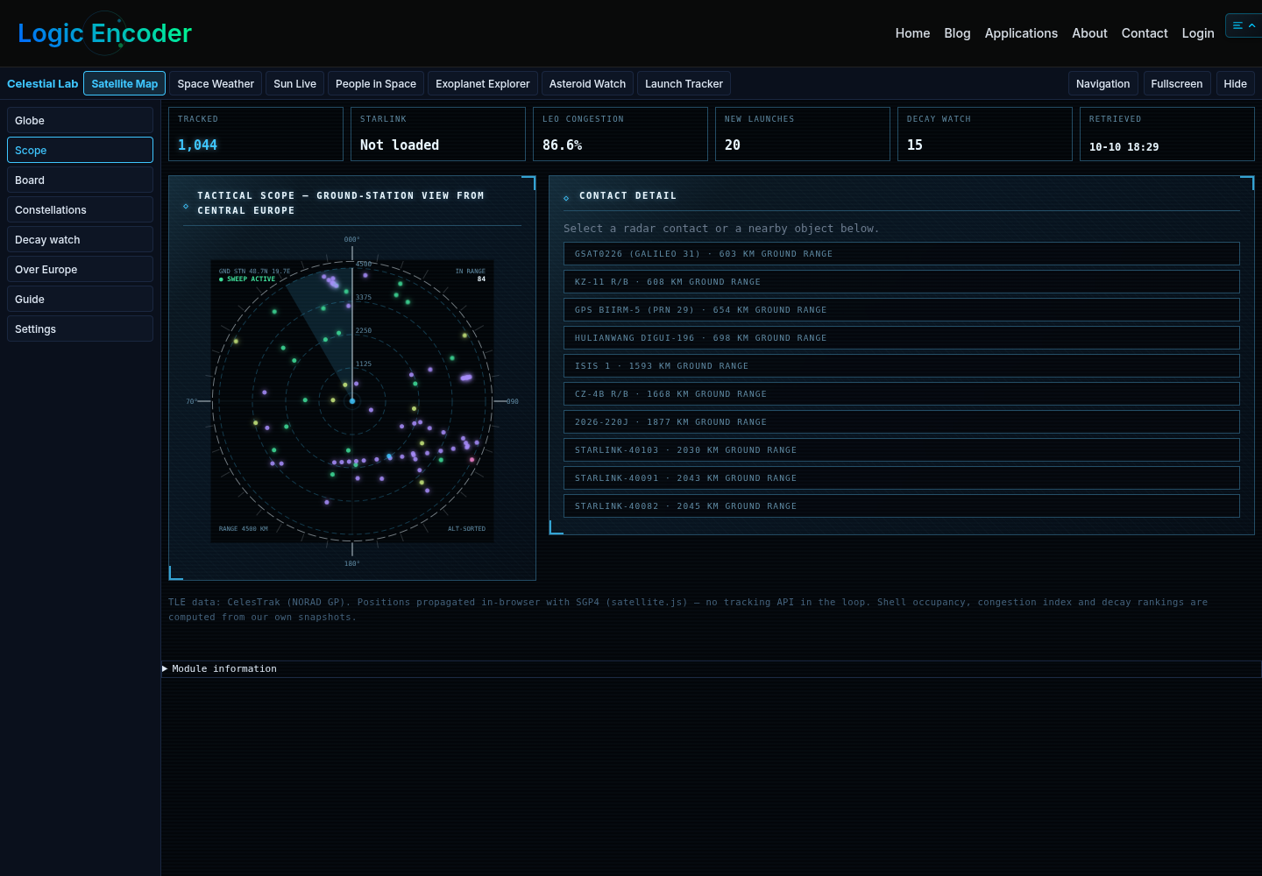This screenshot has height=876, width=1262.
Task: Open the Exoplanet Explorer tab
Action: pyautogui.click(x=483, y=84)
